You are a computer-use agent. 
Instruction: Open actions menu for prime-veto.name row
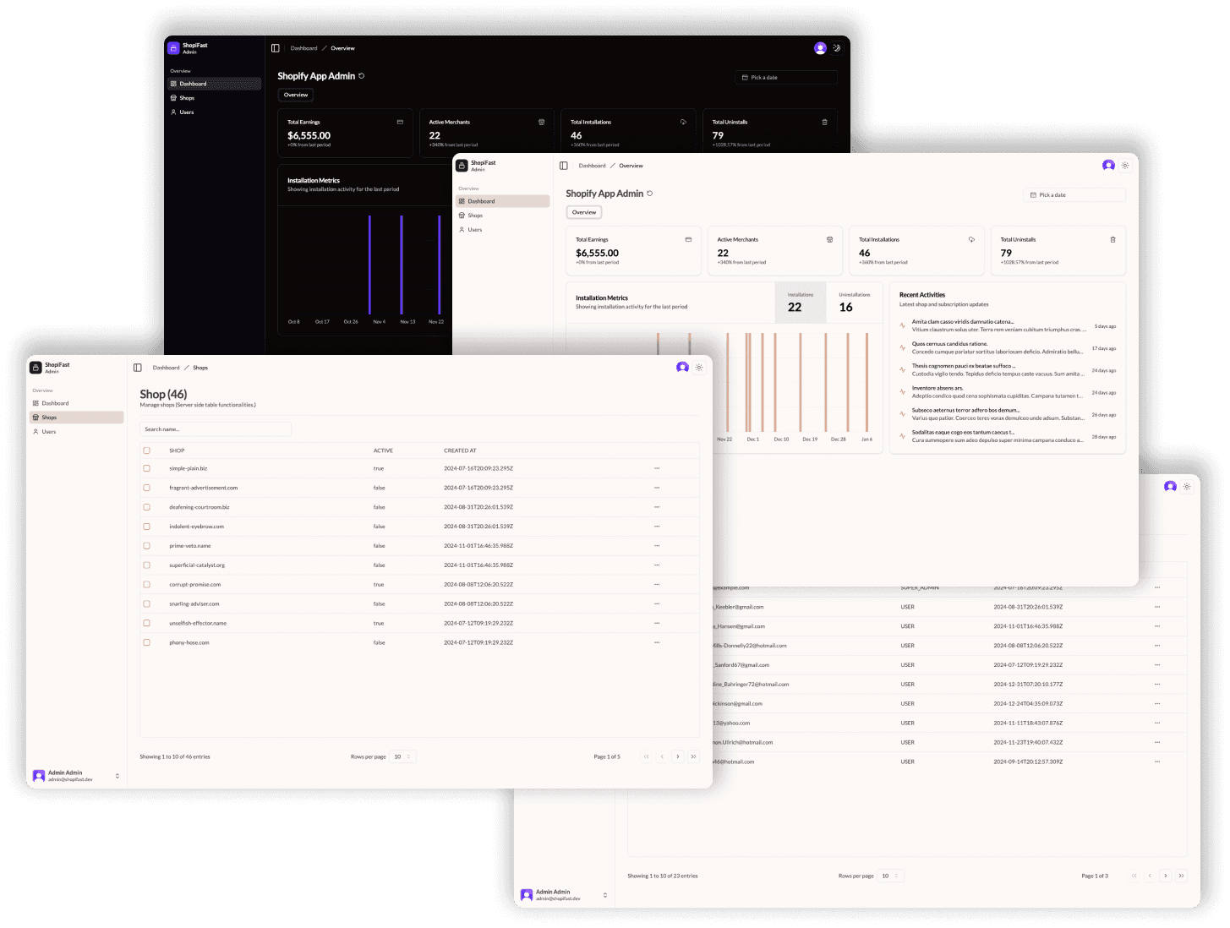[657, 546]
